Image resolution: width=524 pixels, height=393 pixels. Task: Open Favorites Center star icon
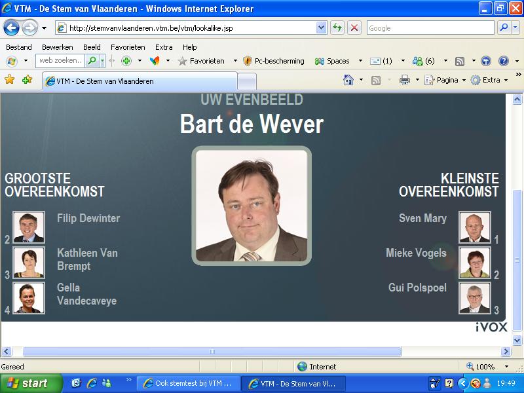(x=10, y=79)
